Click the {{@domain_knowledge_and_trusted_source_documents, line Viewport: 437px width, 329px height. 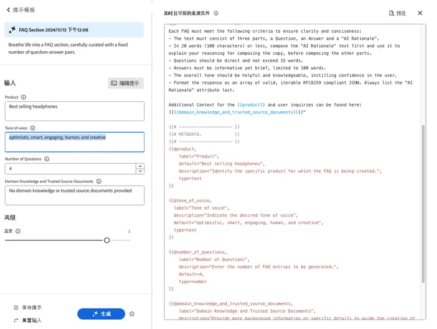point(231,303)
